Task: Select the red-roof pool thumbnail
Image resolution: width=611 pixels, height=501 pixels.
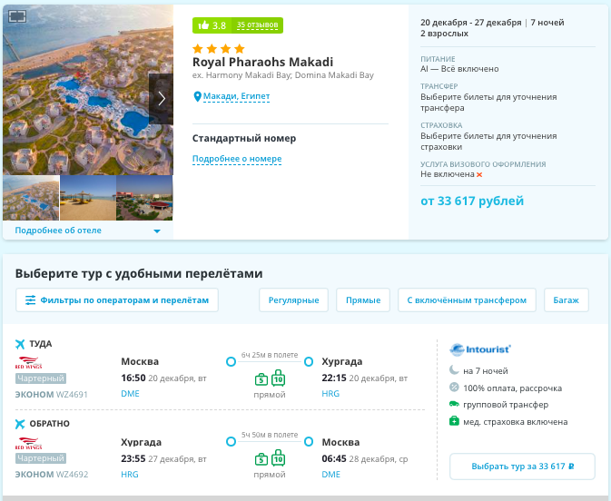Action: (144, 198)
